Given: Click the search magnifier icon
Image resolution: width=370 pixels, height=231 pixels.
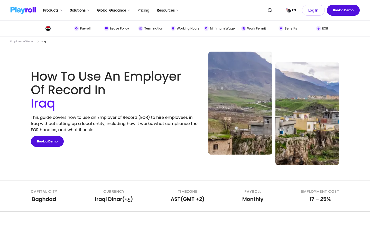Looking at the screenshot, I should coord(270,10).
